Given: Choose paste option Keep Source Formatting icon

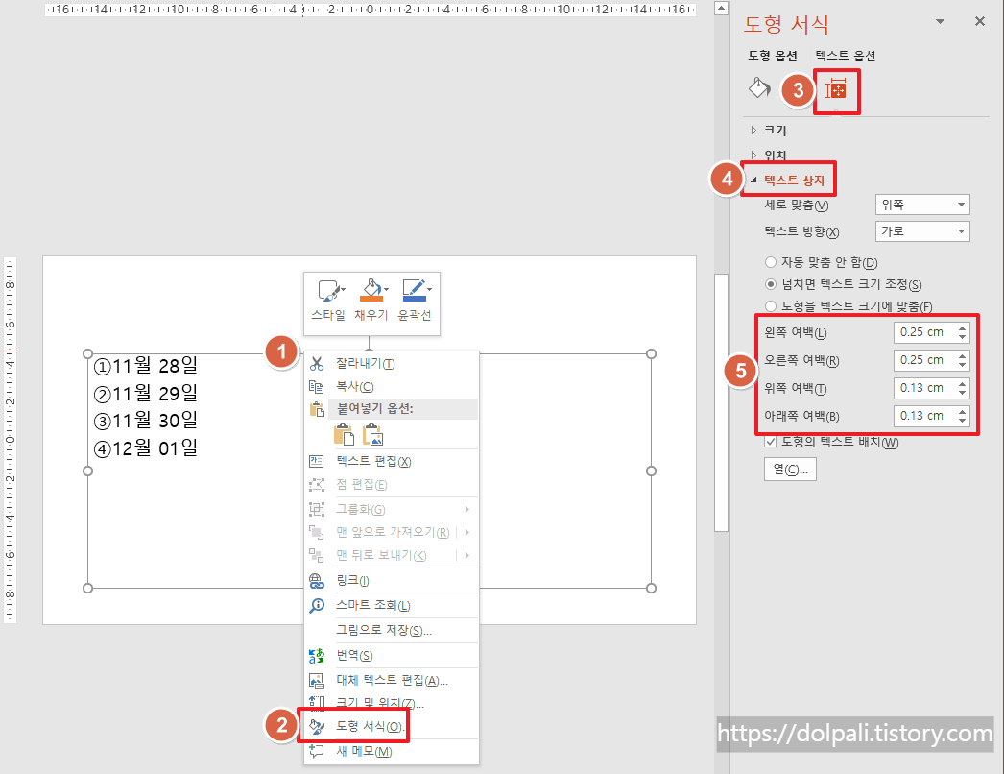Looking at the screenshot, I should 344,435.
